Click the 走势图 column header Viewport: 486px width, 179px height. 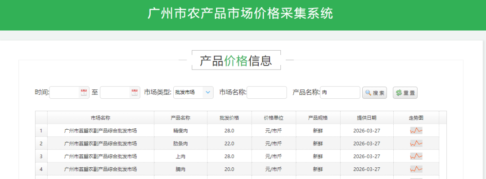pyautogui.click(x=416, y=118)
